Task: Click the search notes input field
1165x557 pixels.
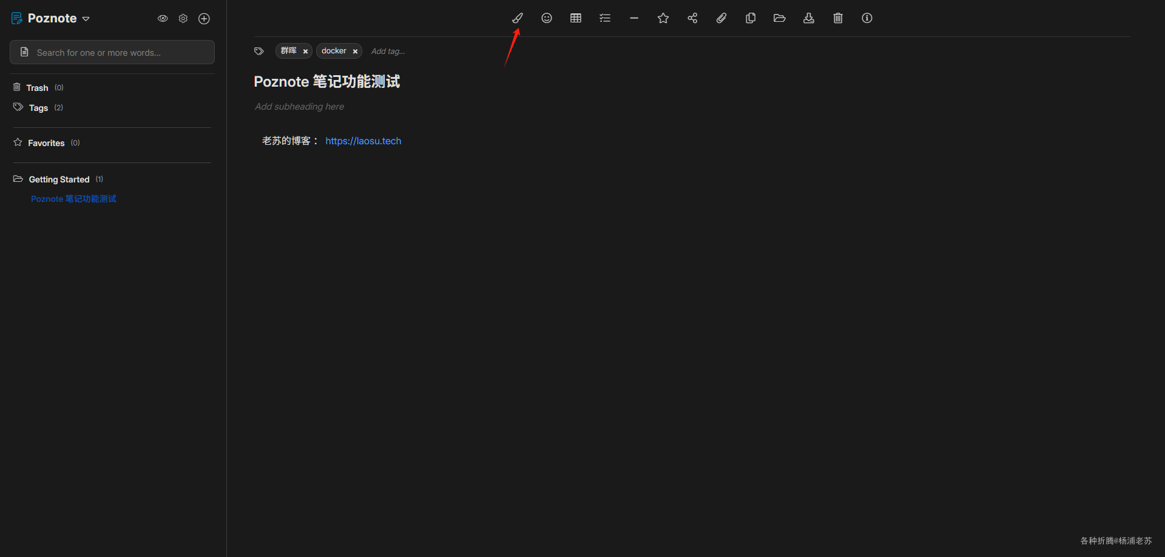Action: coord(112,52)
